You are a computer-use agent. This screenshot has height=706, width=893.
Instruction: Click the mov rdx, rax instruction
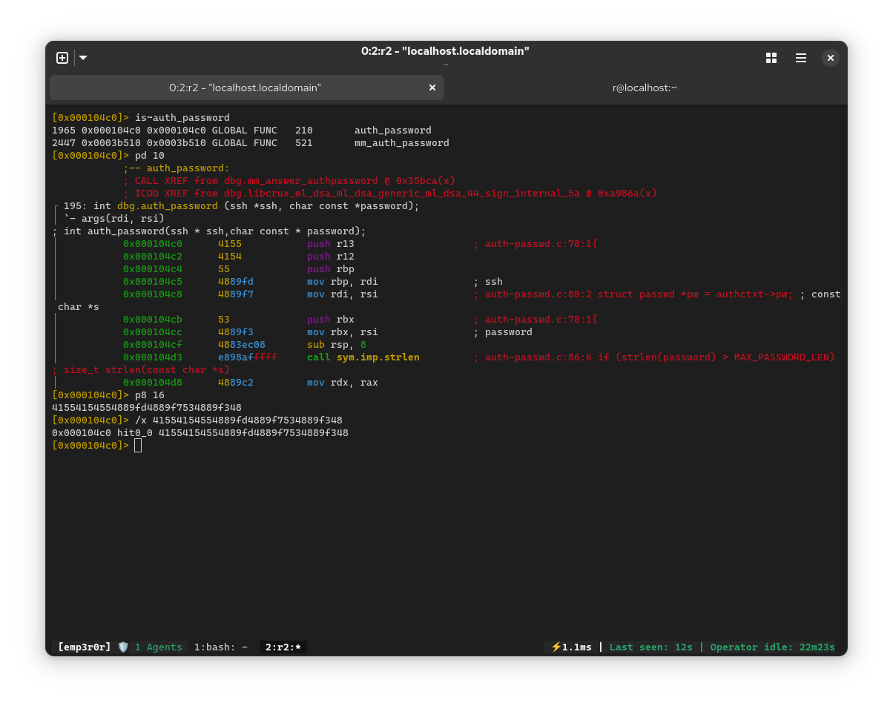(x=343, y=383)
